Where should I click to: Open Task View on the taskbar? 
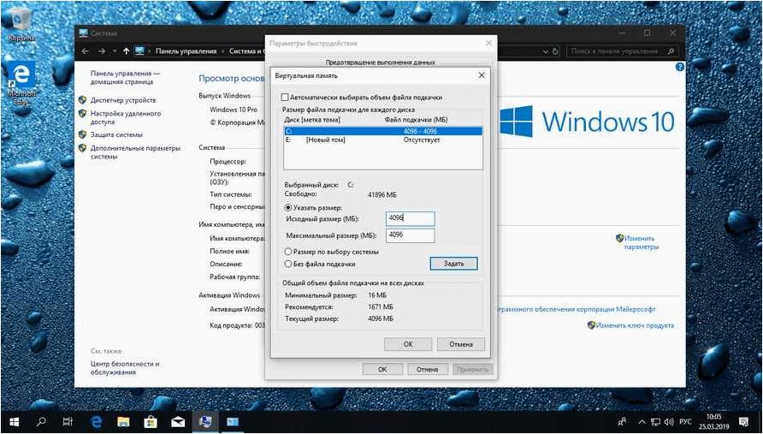[68, 421]
